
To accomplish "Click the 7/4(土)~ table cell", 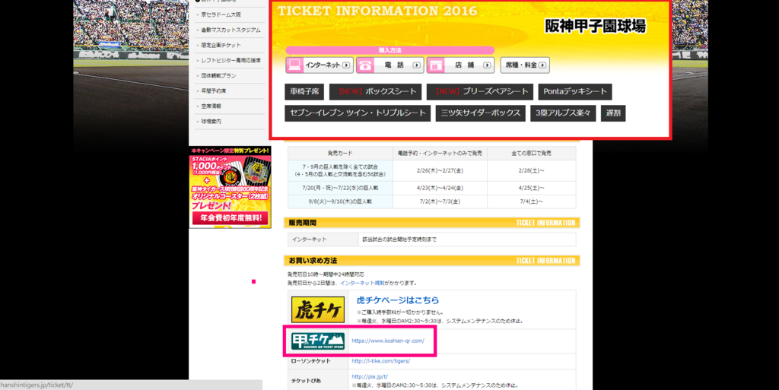I will [x=532, y=202].
